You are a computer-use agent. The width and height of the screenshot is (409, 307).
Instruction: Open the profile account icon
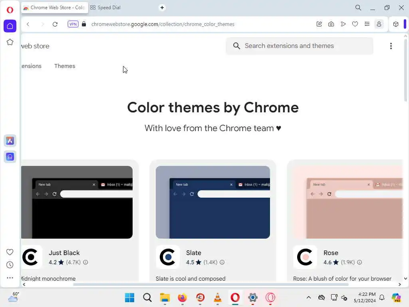click(x=379, y=24)
